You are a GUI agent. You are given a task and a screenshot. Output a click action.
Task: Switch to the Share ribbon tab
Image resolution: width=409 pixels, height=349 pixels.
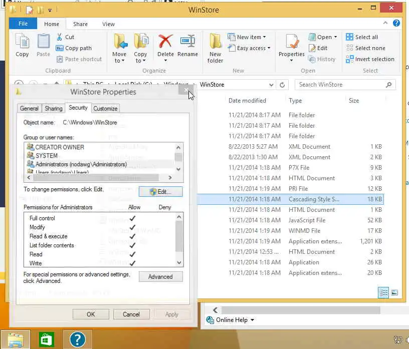80,24
